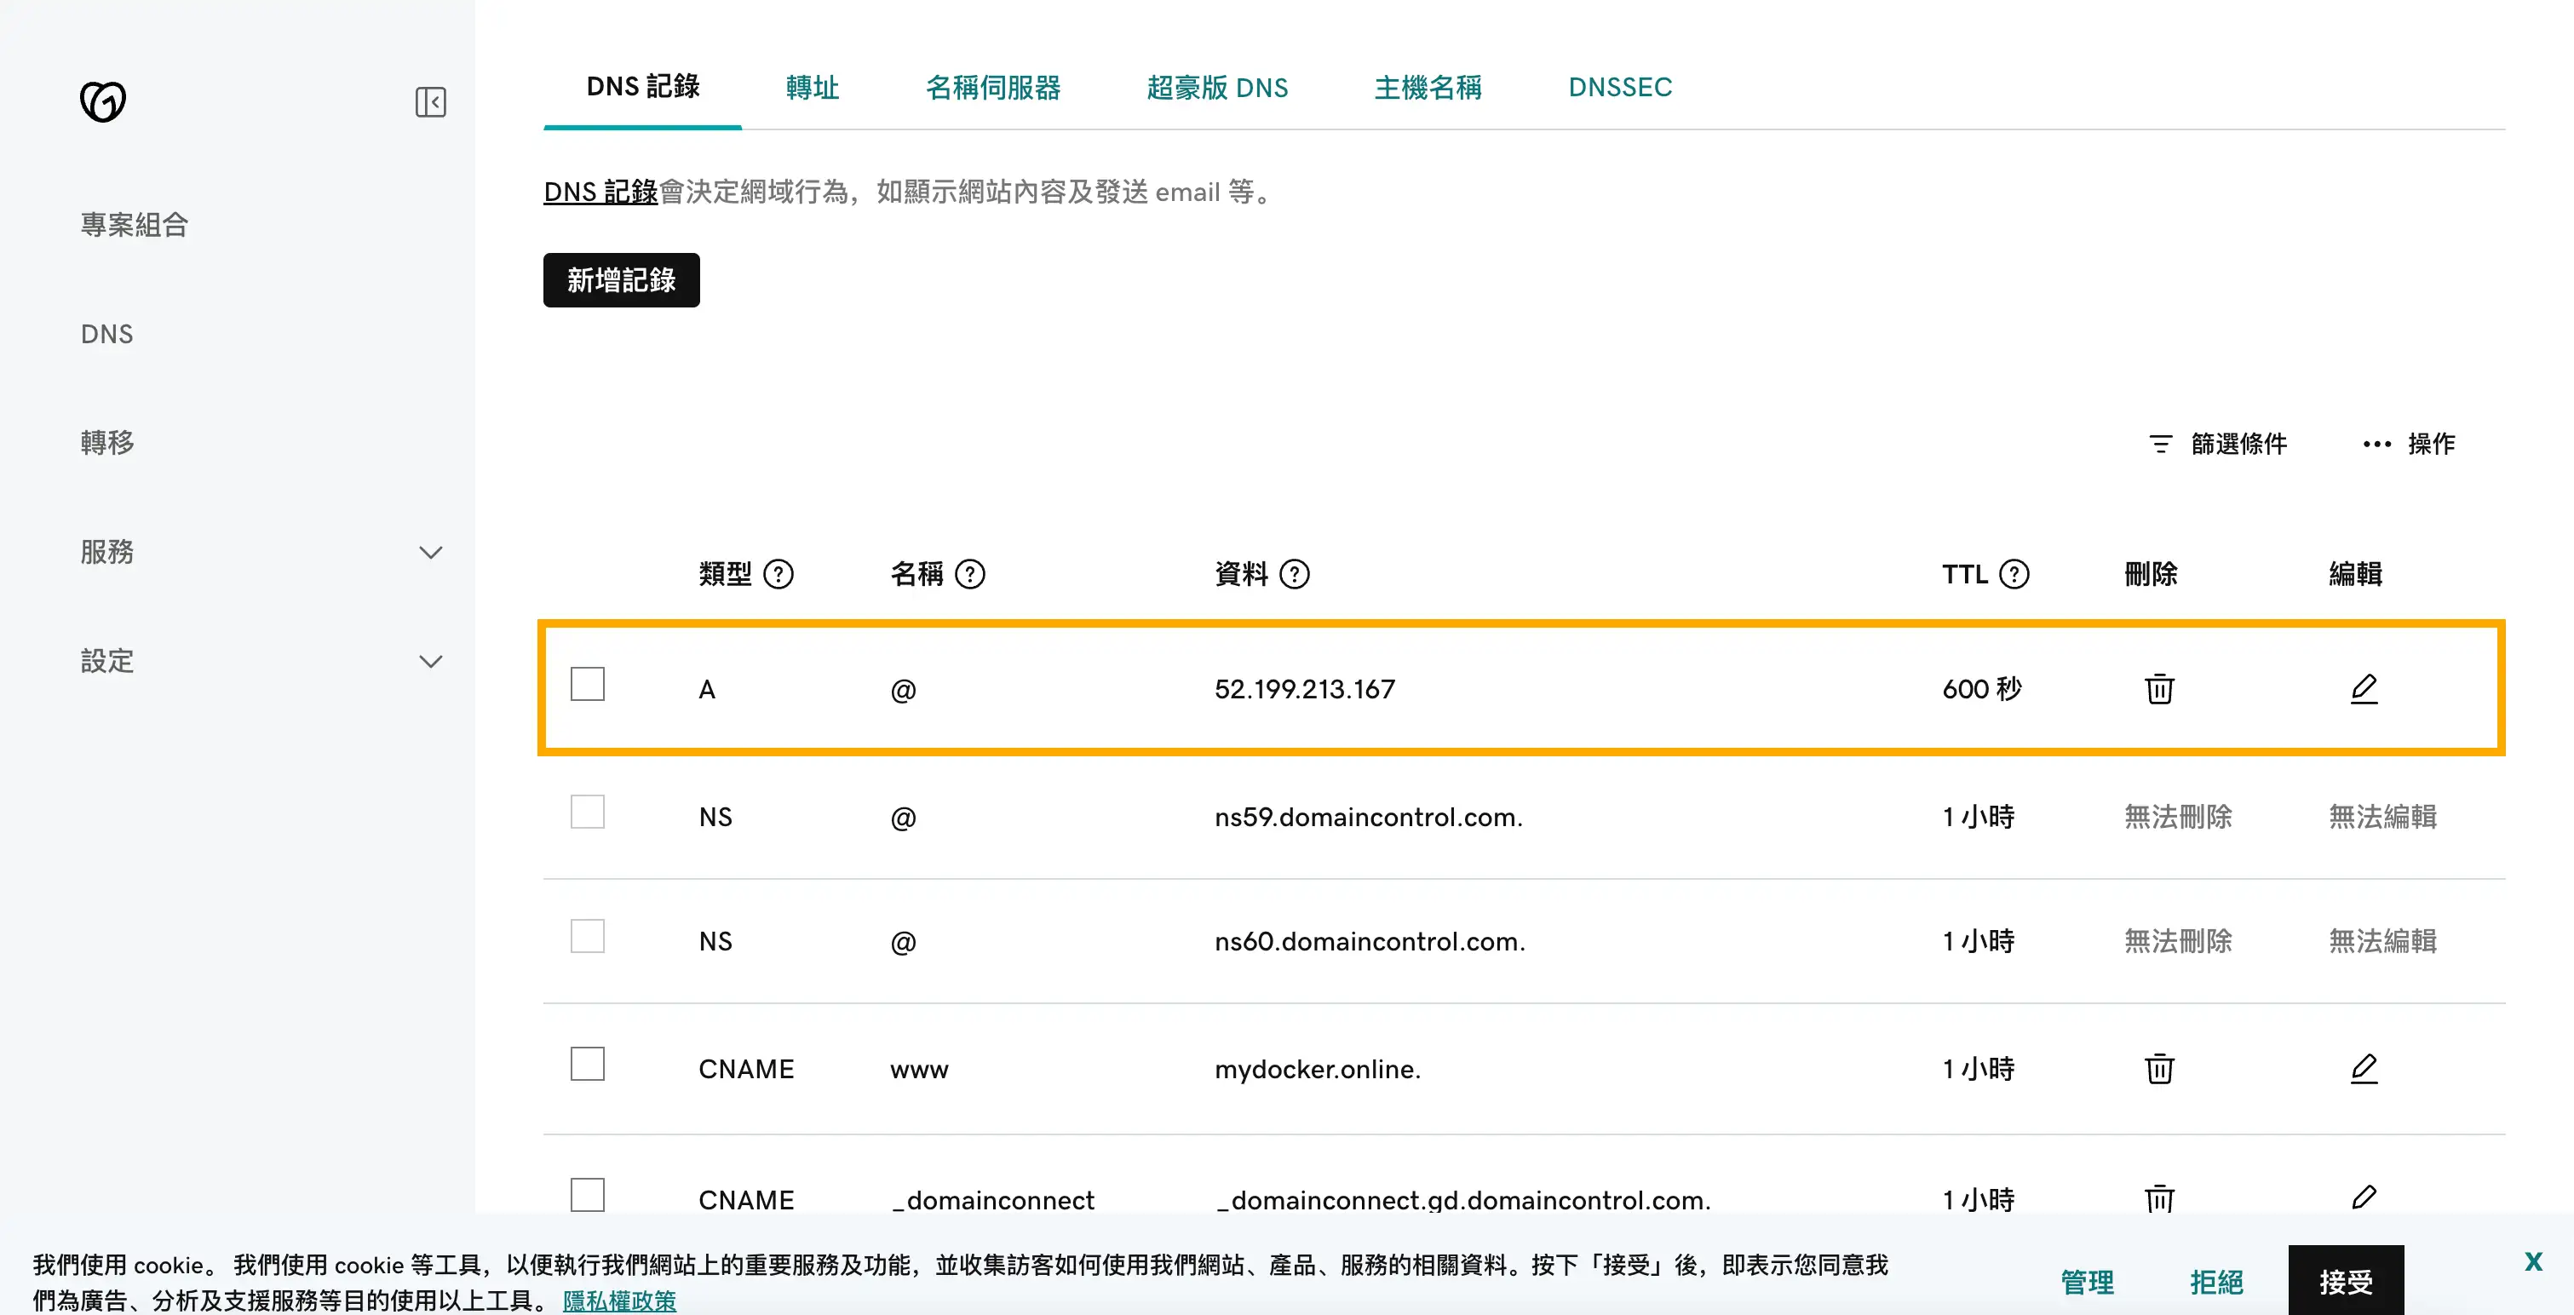Dismiss the cookie banner with X
This screenshot has height=1315, width=2574.
(2533, 1261)
